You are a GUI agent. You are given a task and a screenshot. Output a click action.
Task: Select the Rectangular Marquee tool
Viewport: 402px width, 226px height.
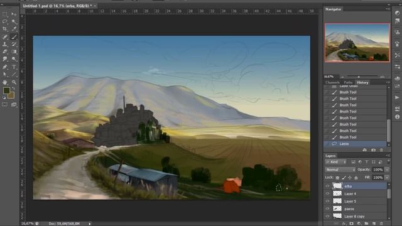(x=5, y=14)
